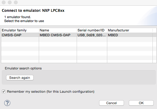Click the Search again button
This screenshot has height=109, width=157.
click(x=20, y=78)
